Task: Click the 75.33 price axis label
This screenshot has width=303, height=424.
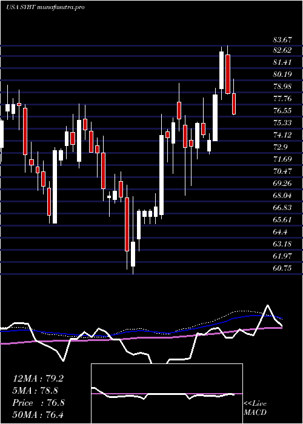Action: tap(282, 123)
